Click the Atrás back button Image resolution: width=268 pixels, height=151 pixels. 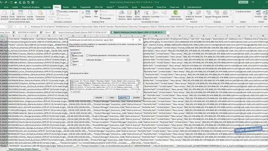tap(111, 97)
